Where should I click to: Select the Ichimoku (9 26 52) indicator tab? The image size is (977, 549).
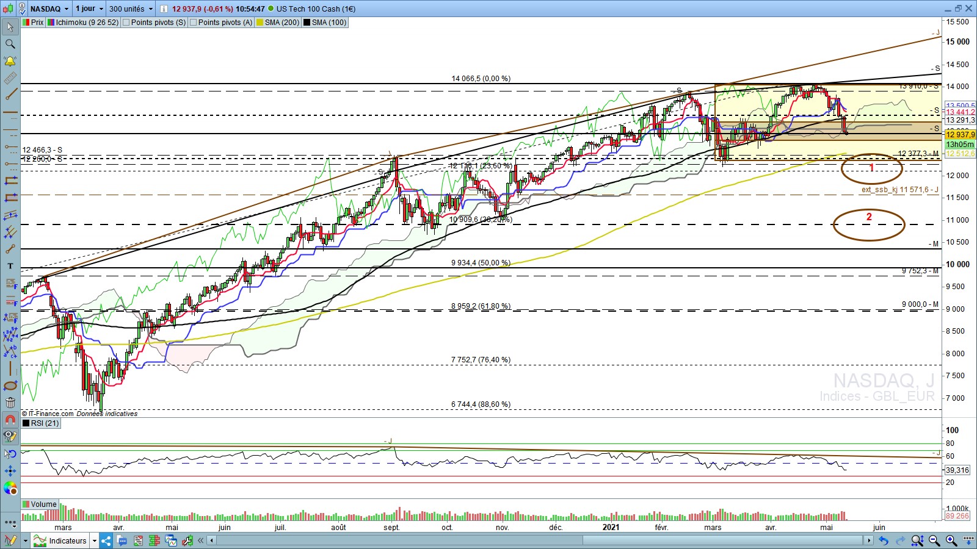point(86,23)
